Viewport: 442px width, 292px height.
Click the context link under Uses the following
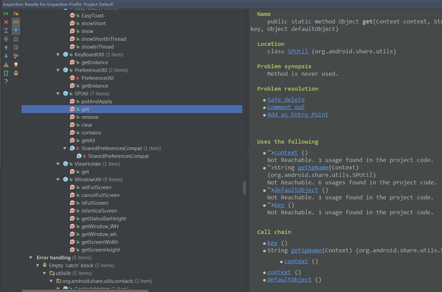coord(286,152)
